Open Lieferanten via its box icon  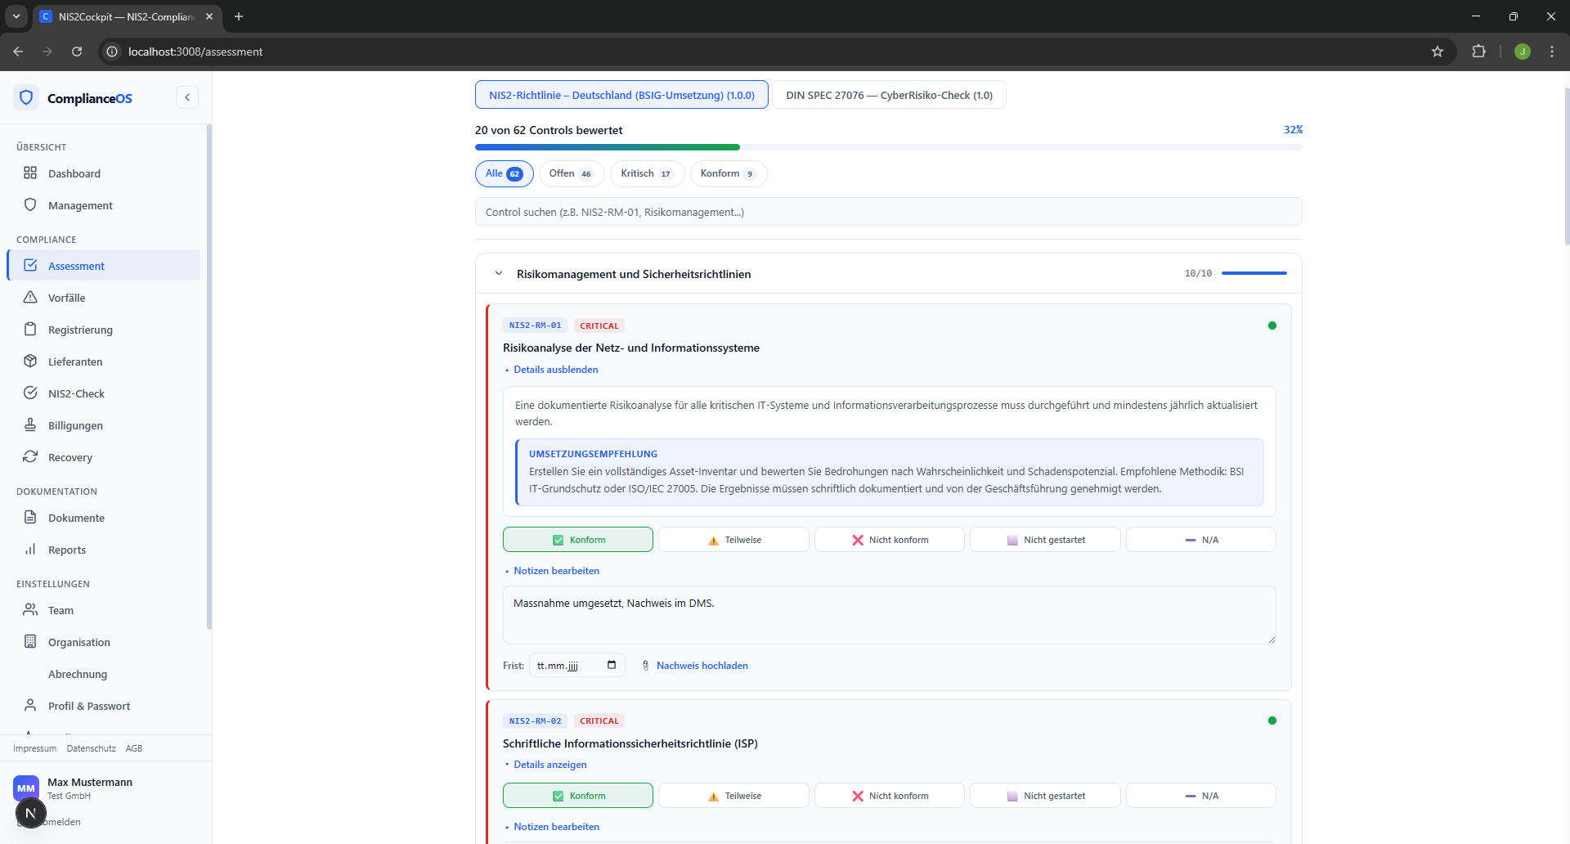coord(30,361)
